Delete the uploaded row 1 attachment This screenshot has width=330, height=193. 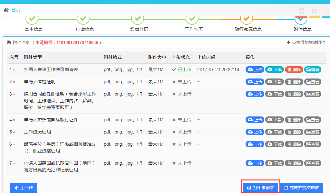[x=294, y=69]
